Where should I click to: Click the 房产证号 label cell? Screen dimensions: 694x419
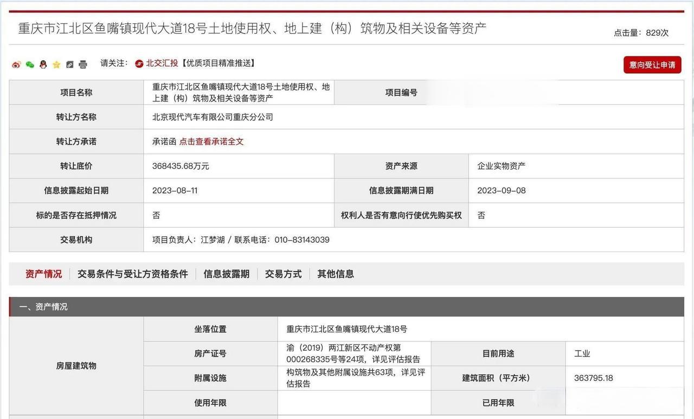210,353
